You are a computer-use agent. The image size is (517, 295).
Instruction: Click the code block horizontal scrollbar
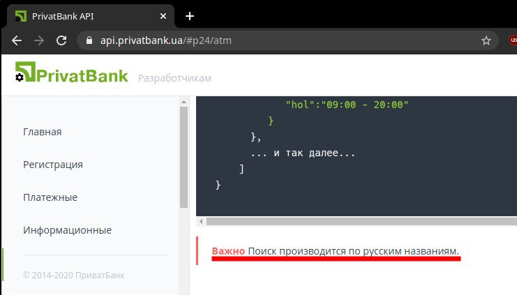click(361, 222)
